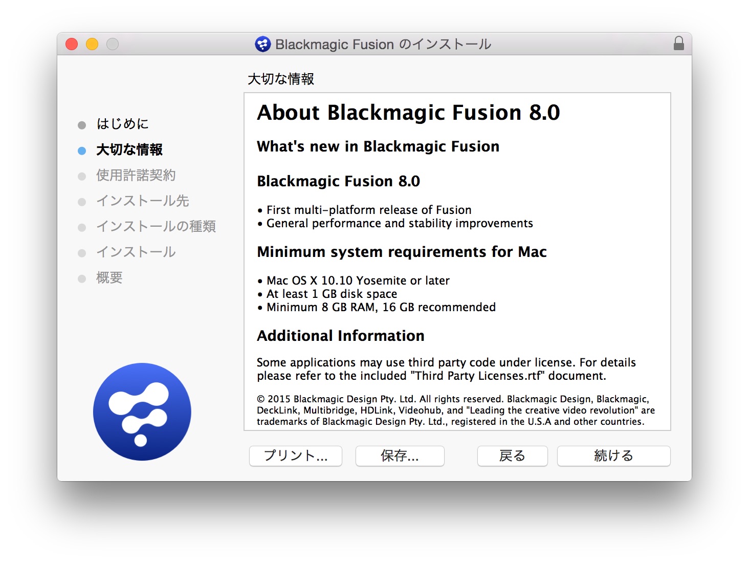Click the gray bullet beside はじめに
Viewport: 749px width, 563px height.
point(82,125)
